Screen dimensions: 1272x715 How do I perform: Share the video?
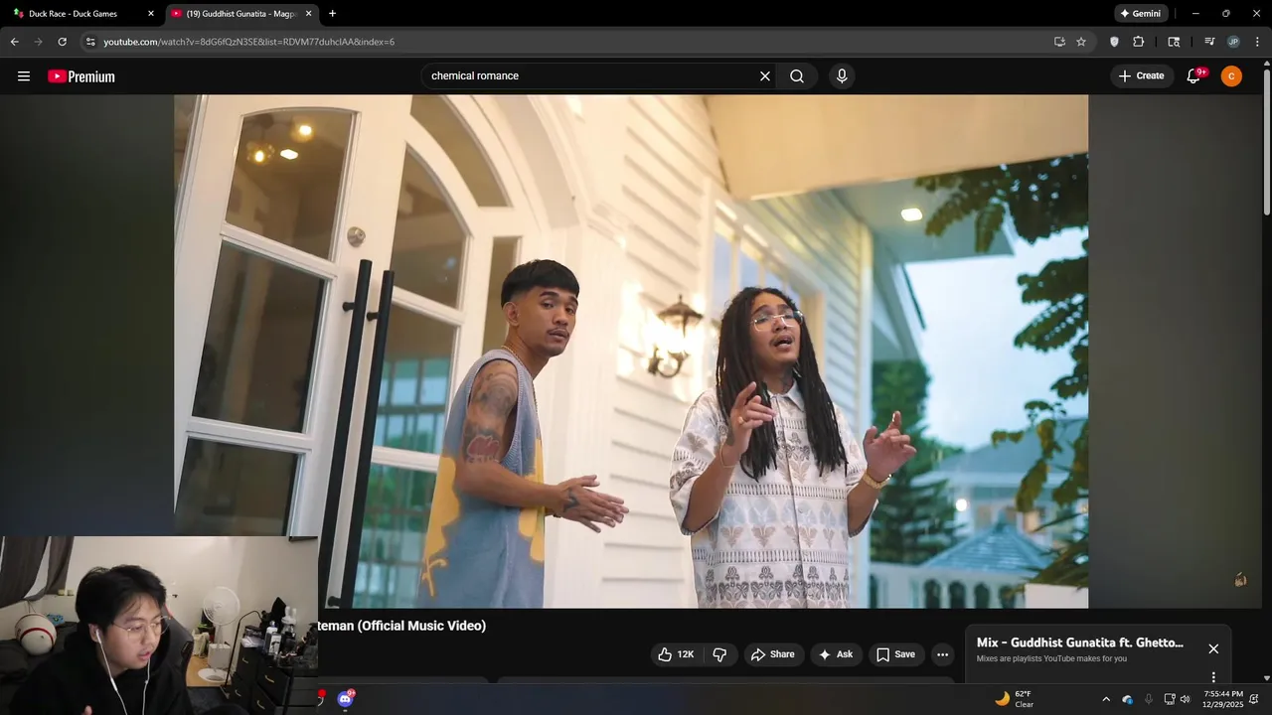click(x=772, y=654)
